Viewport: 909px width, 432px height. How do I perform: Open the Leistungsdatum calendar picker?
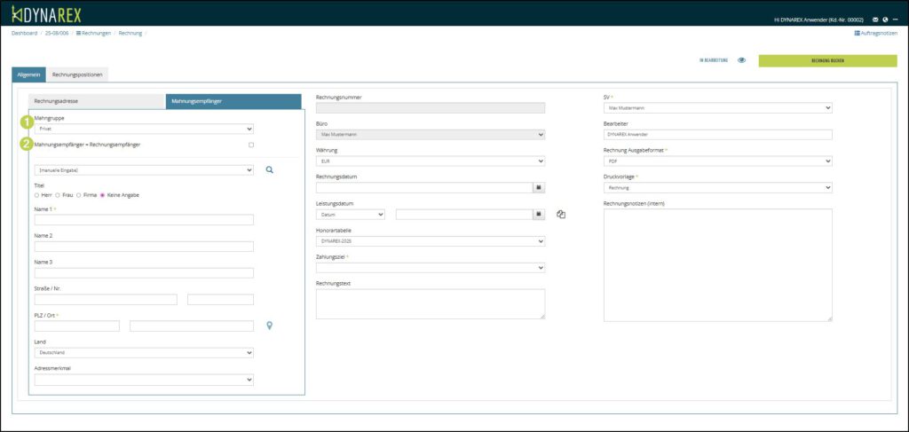[538, 214]
